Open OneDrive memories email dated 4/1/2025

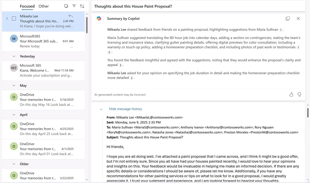point(43,149)
